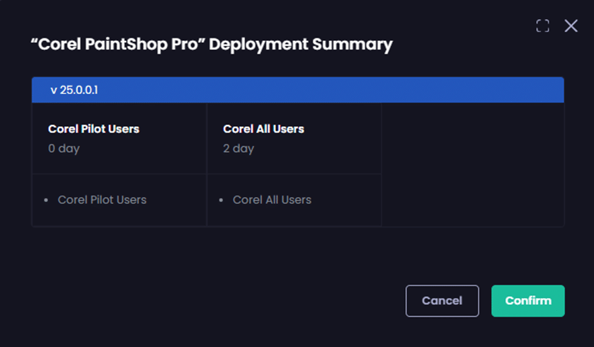Click the bullet dot before Corel All Users
Viewport: 594px width, 347px height.
[222, 201]
